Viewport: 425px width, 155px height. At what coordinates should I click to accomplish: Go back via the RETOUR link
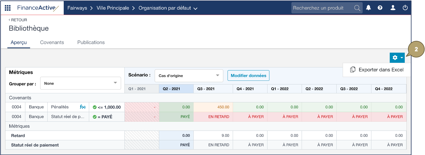18,20
